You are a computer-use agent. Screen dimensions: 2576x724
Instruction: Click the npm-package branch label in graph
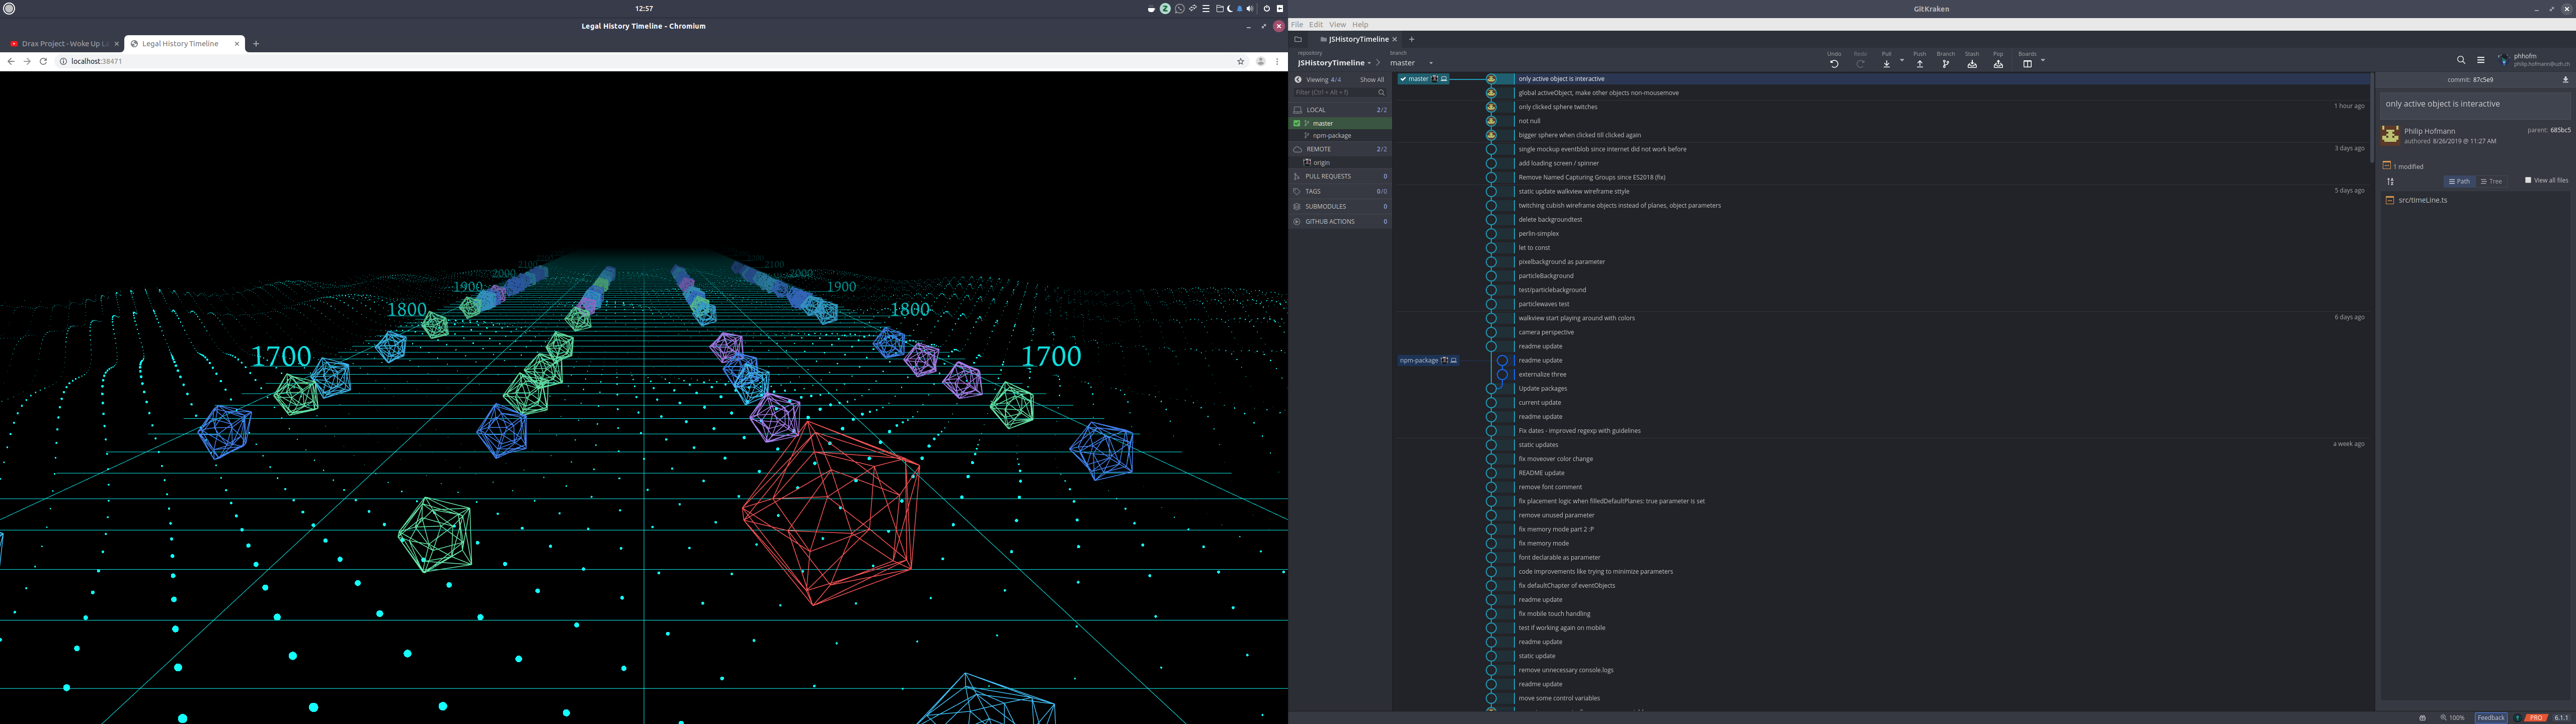pyautogui.click(x=1428, y=360)
